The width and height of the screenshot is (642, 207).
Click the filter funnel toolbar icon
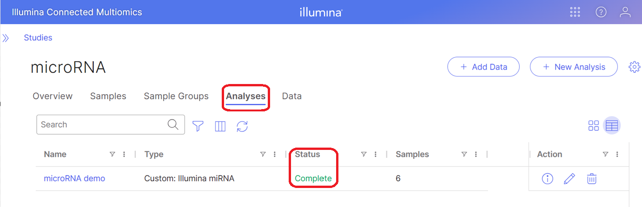coord(199,126)
